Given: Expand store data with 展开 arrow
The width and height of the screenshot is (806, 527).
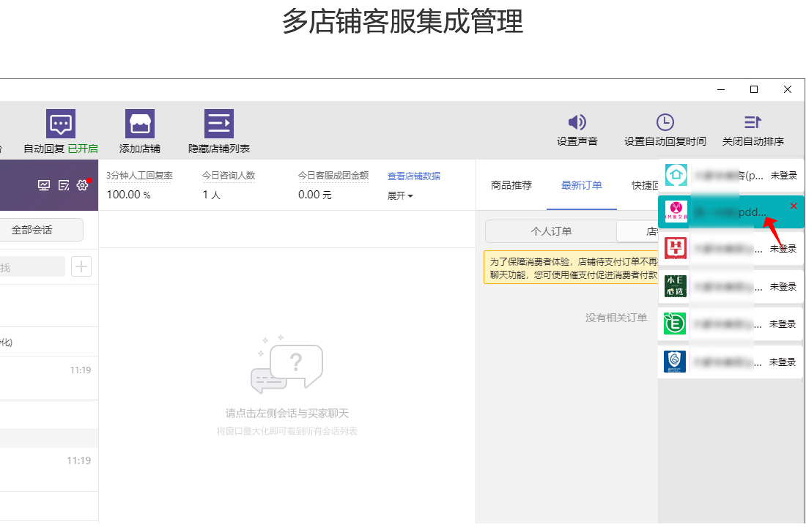Looking at the screenshot, I should click(400, 195).
